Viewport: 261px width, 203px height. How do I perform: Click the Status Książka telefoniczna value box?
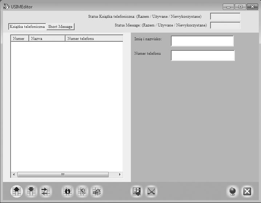(x=225, y=16)
